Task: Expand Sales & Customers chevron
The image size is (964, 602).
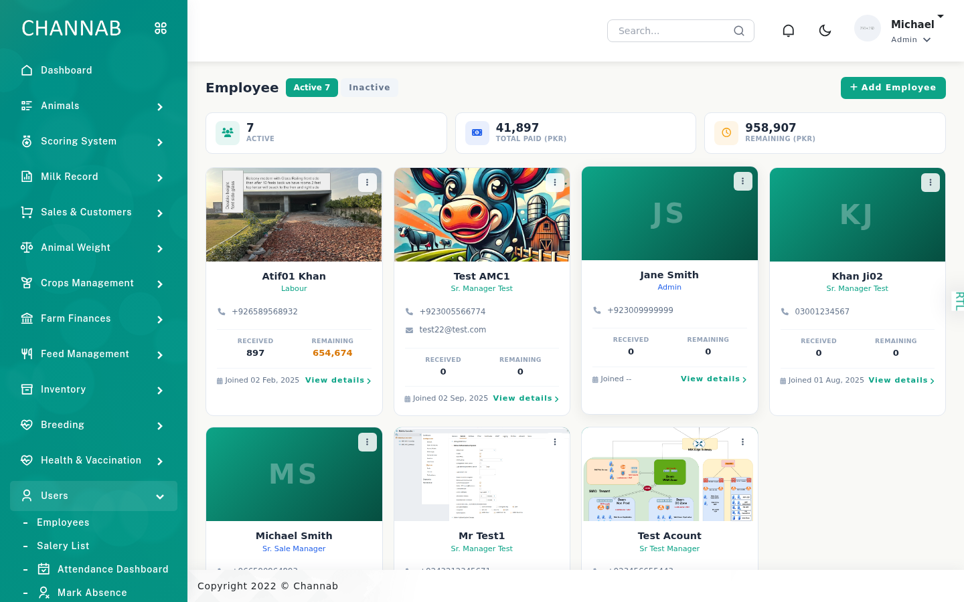Action: point(160,213)
